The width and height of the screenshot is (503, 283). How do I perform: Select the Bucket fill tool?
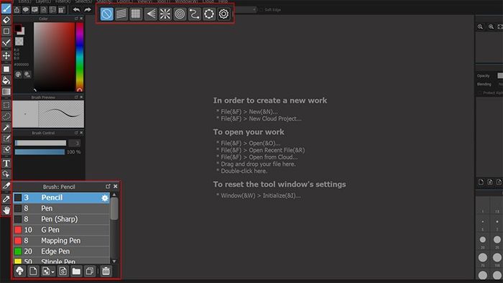tap(6, 80)
